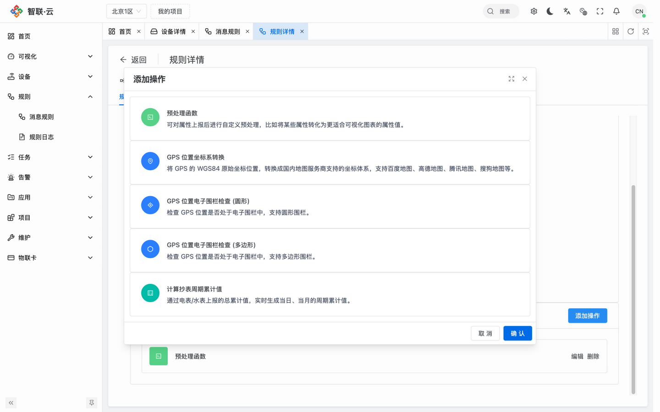Image resolution: width=660 pixels, height=412 pixels.
Task: Click 编辑 for 预处理函数 row
Action: 577,356
